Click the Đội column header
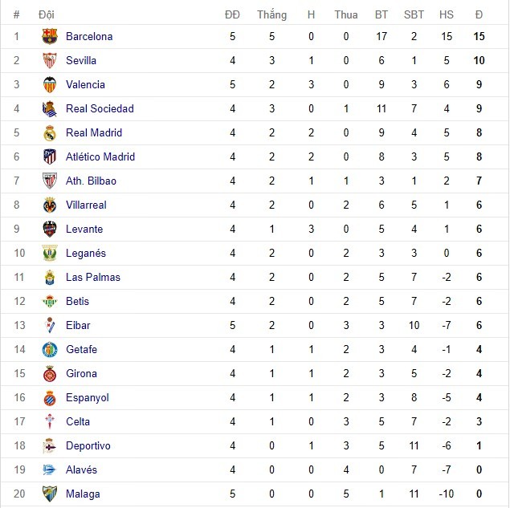 [46, 14]
